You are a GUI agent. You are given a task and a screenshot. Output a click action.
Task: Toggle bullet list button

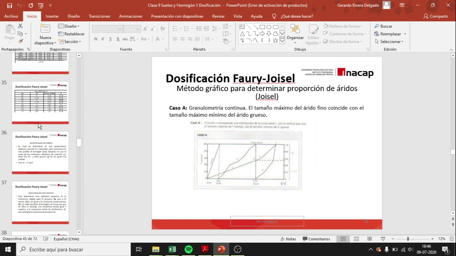176,29
